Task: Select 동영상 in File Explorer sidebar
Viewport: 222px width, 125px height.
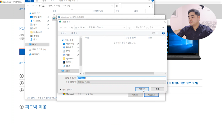Action: [36, 36]
